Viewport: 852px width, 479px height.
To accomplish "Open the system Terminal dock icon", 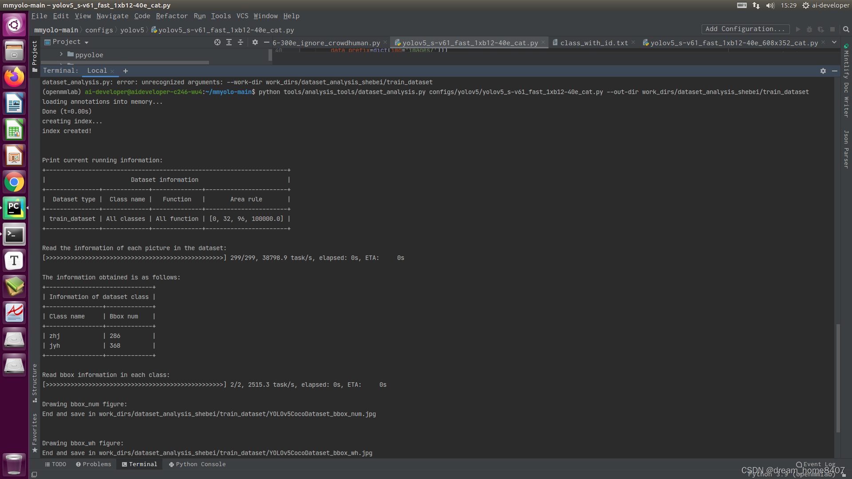I will click(x=14, y=234).
